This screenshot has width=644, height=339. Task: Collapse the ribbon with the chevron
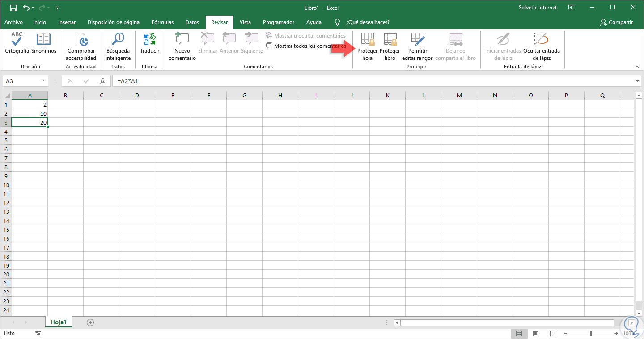pyautogui.click(x=637, y=66)
